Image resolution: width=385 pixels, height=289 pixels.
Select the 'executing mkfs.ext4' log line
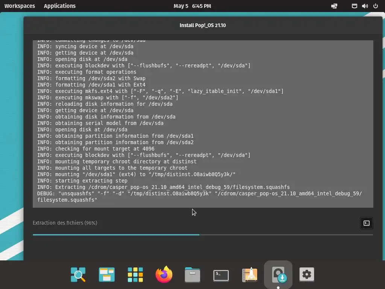tap(160, 91)
